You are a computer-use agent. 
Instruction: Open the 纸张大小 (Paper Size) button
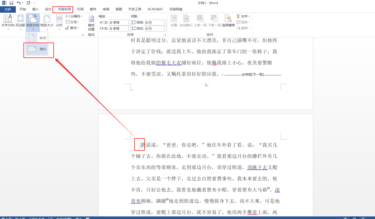click(47, 22)
